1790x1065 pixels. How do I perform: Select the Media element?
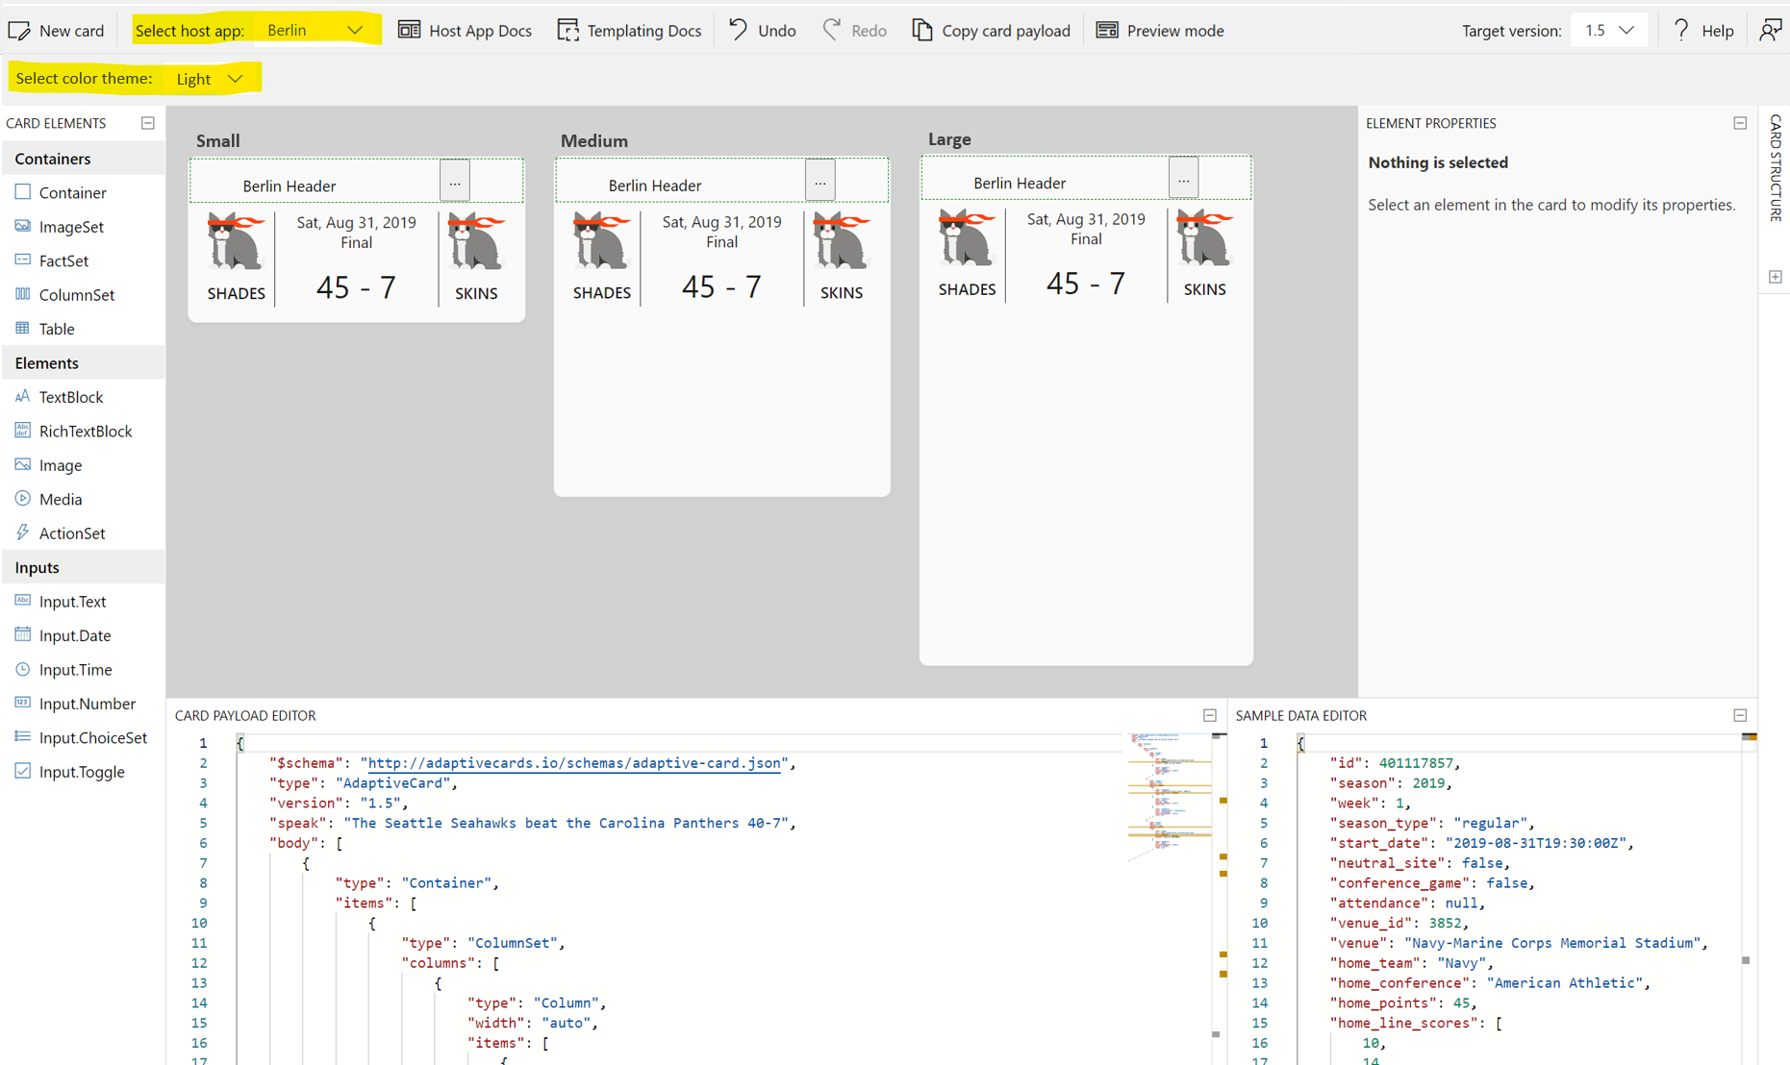pyautogui.click(x=60, y=499)
